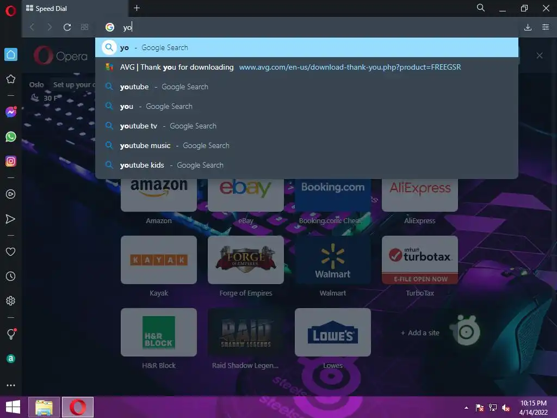Open the My Flow arrow icon in the sidebar
This screenshot has height=418, width=557.
[11, 219]
